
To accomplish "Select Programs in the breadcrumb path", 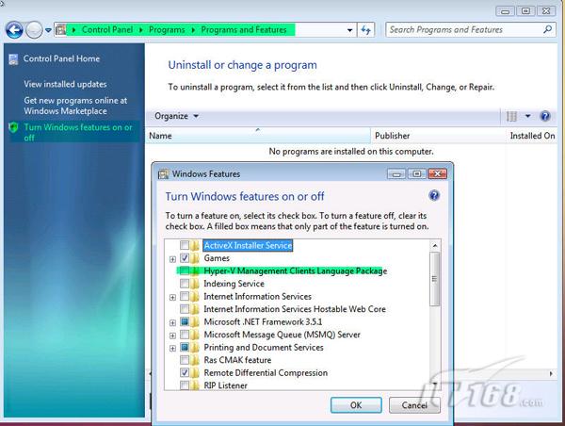I will tap(167, 29).
